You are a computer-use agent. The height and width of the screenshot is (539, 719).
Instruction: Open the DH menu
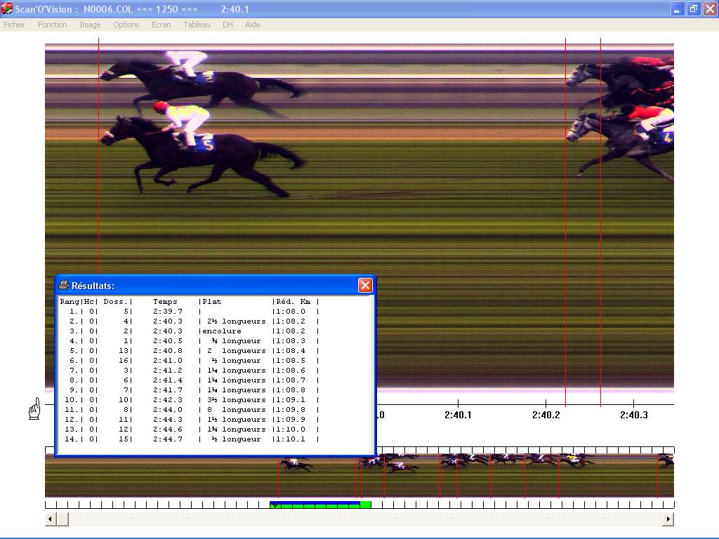227,25
